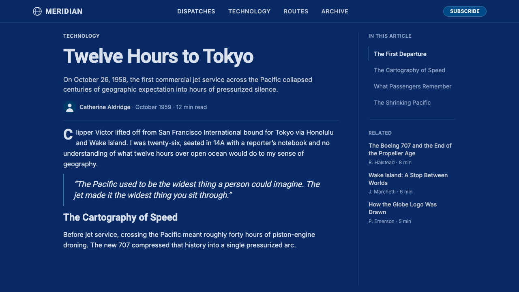Click the Meridian globe logo icon
519x292 pixels.
tap(37, 11)
